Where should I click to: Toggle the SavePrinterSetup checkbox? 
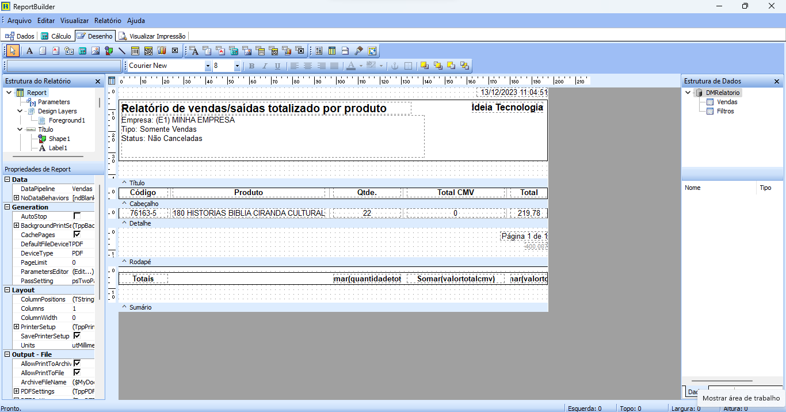[x=77, y=336]
